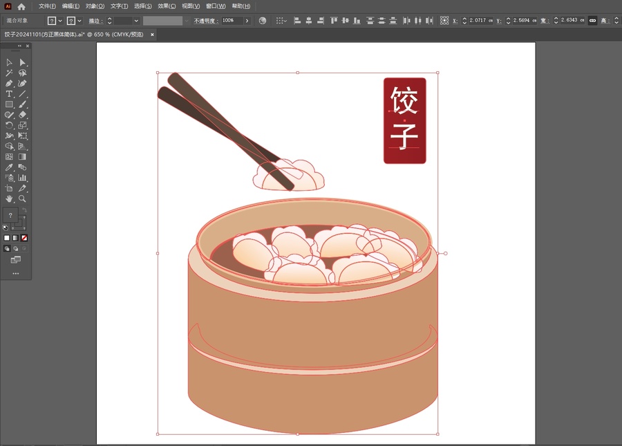Viewport: 622px width, 446px height.
Task: Select the Perspective Grid tool
Action: coord(22,147)
